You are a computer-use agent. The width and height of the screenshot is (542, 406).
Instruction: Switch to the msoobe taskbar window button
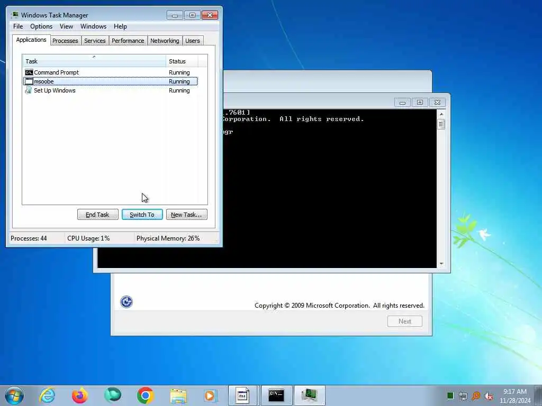pyautogui.click(x=242, y=395)
